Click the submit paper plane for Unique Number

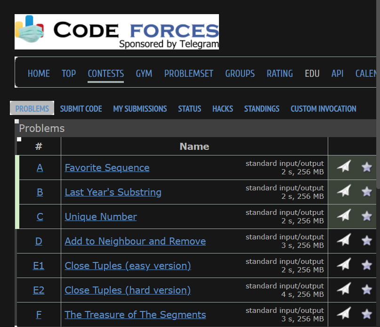(x=343, y=216)
